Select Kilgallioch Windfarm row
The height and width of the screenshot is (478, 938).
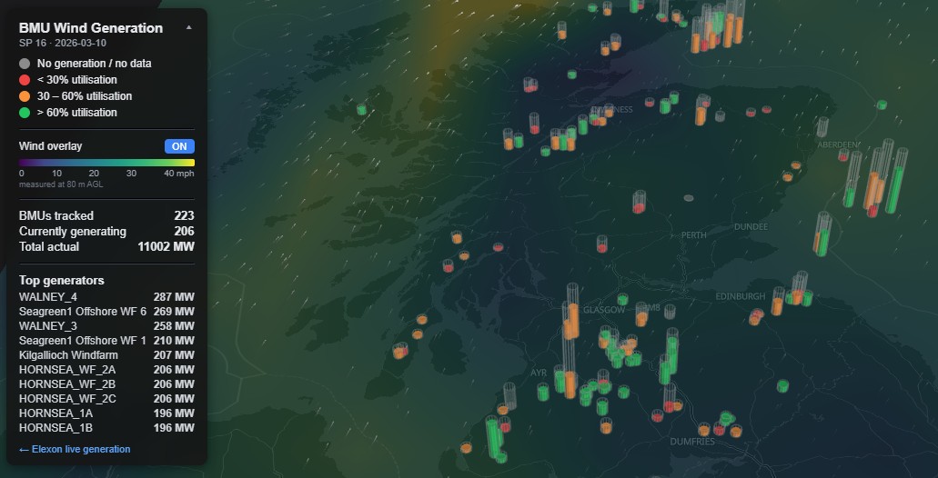coord(106,355)
